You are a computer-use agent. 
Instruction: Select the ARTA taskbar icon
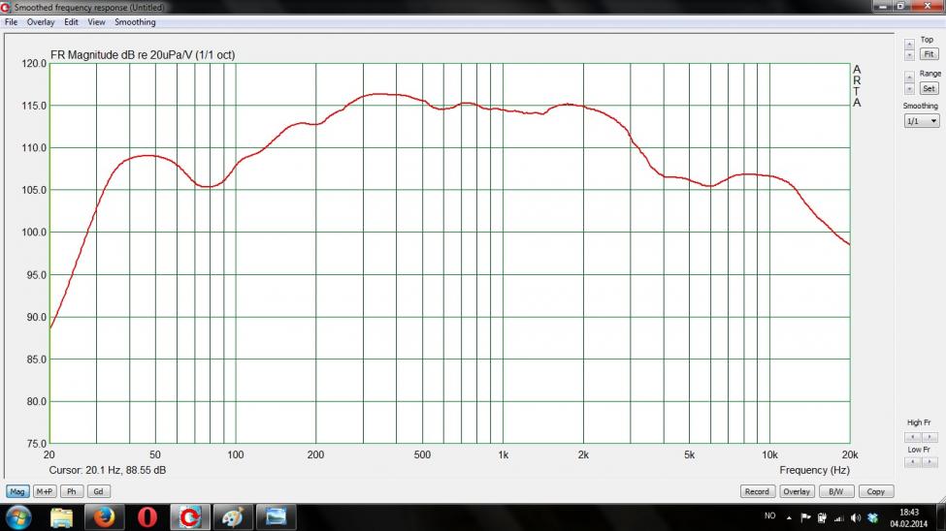tap(190, 517)
